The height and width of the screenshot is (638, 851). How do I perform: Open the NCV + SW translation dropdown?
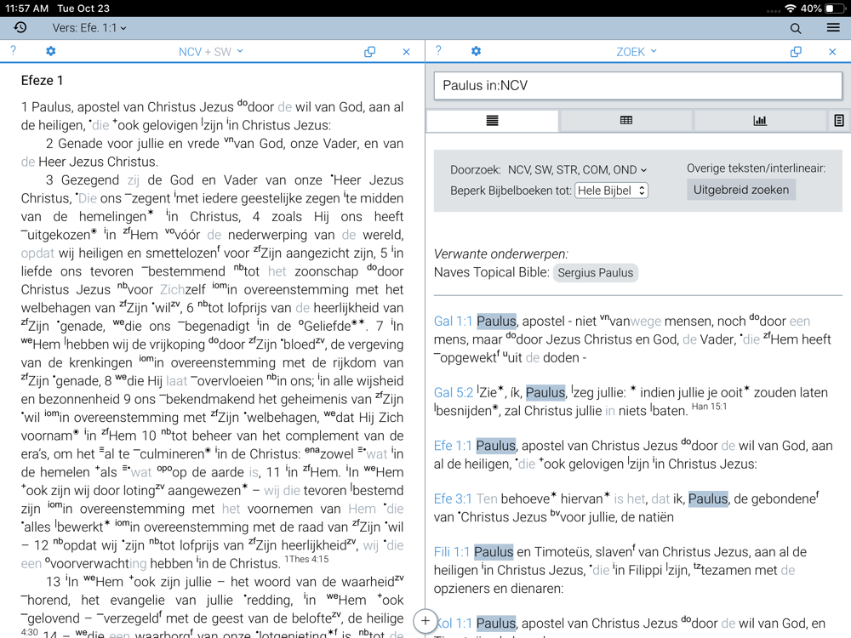pyautogui.click(x=210, y=52)
